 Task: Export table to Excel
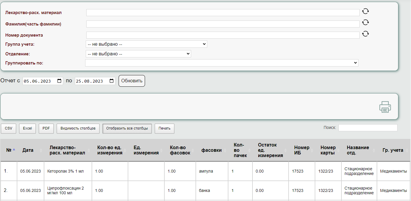click(x=27, y=128)
